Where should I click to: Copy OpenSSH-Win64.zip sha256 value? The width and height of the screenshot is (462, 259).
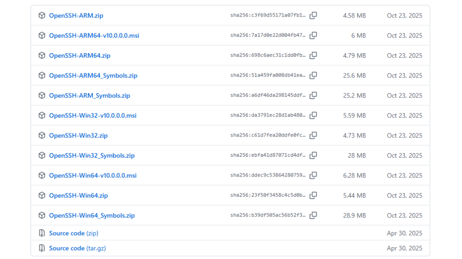(x=313, y=195)
